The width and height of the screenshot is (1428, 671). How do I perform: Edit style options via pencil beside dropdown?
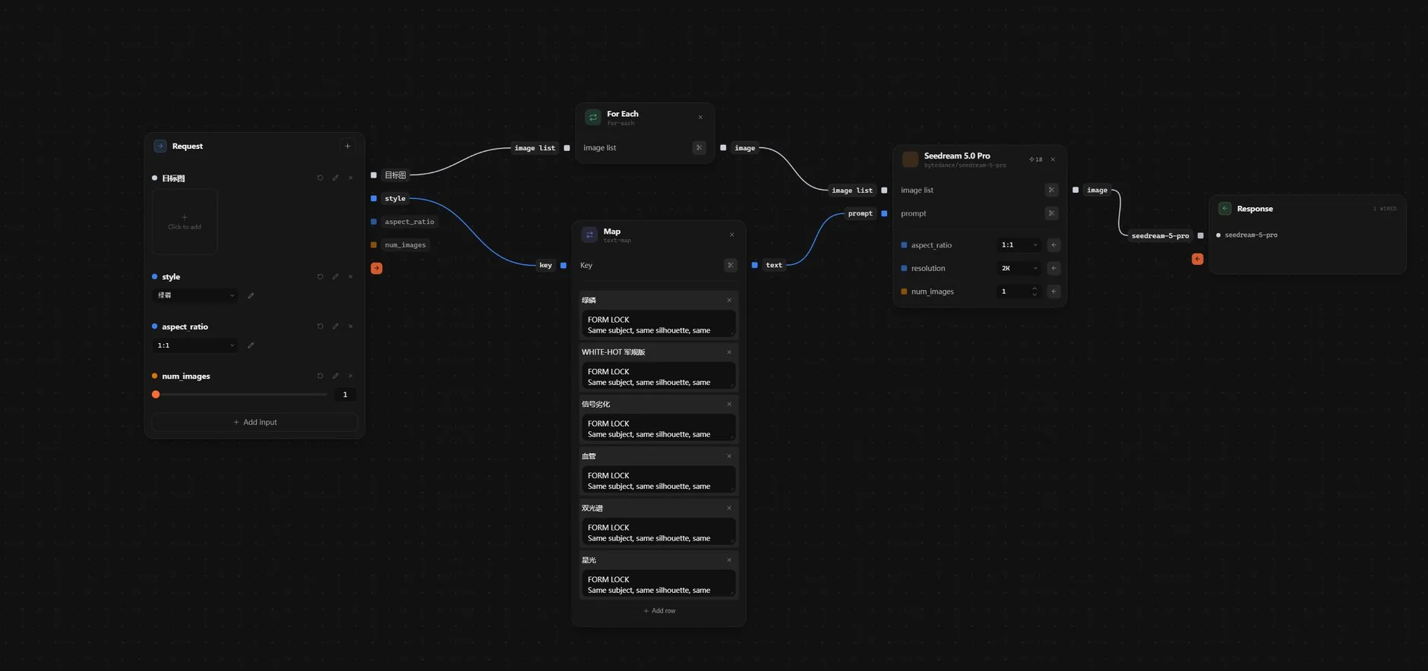coord(251,295)
